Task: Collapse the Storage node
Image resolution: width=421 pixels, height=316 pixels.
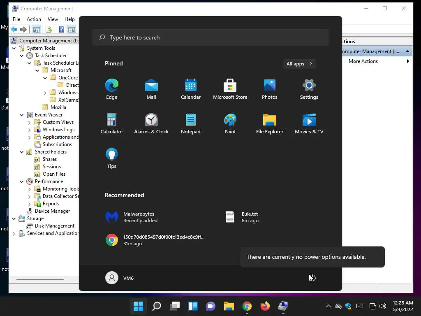Action: [x=14, y=219]
